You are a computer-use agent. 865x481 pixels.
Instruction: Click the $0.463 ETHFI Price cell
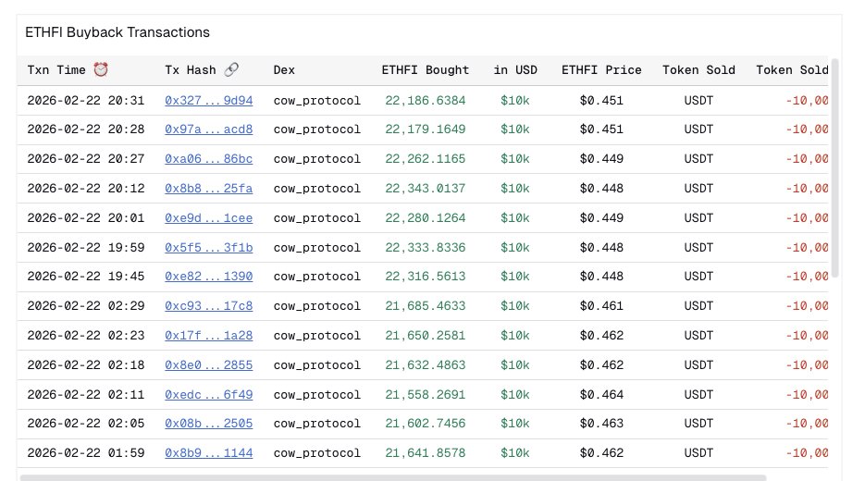point(601,424)
